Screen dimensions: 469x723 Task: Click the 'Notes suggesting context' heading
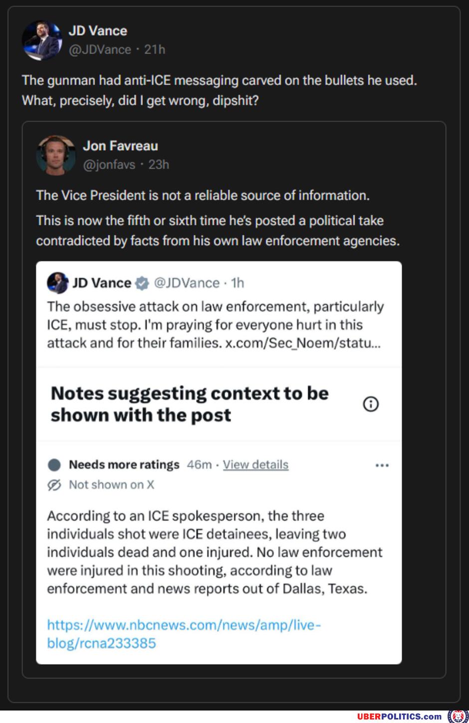[x=190, y=404]
